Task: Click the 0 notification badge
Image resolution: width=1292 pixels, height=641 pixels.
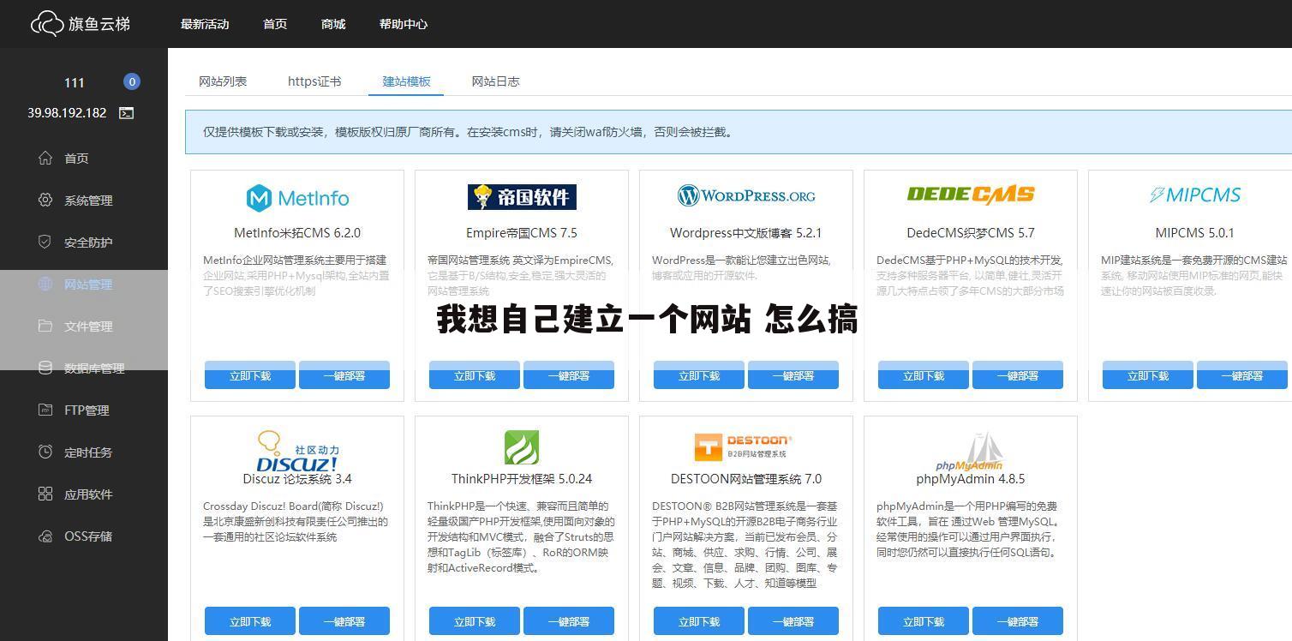Action: coord(132,81)
